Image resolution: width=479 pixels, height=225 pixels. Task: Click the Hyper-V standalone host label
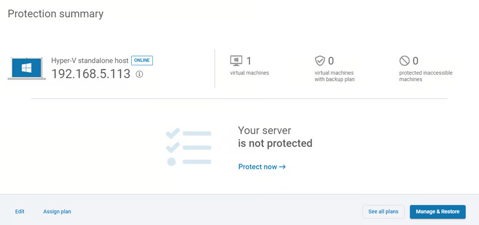[x=89, y=60]
